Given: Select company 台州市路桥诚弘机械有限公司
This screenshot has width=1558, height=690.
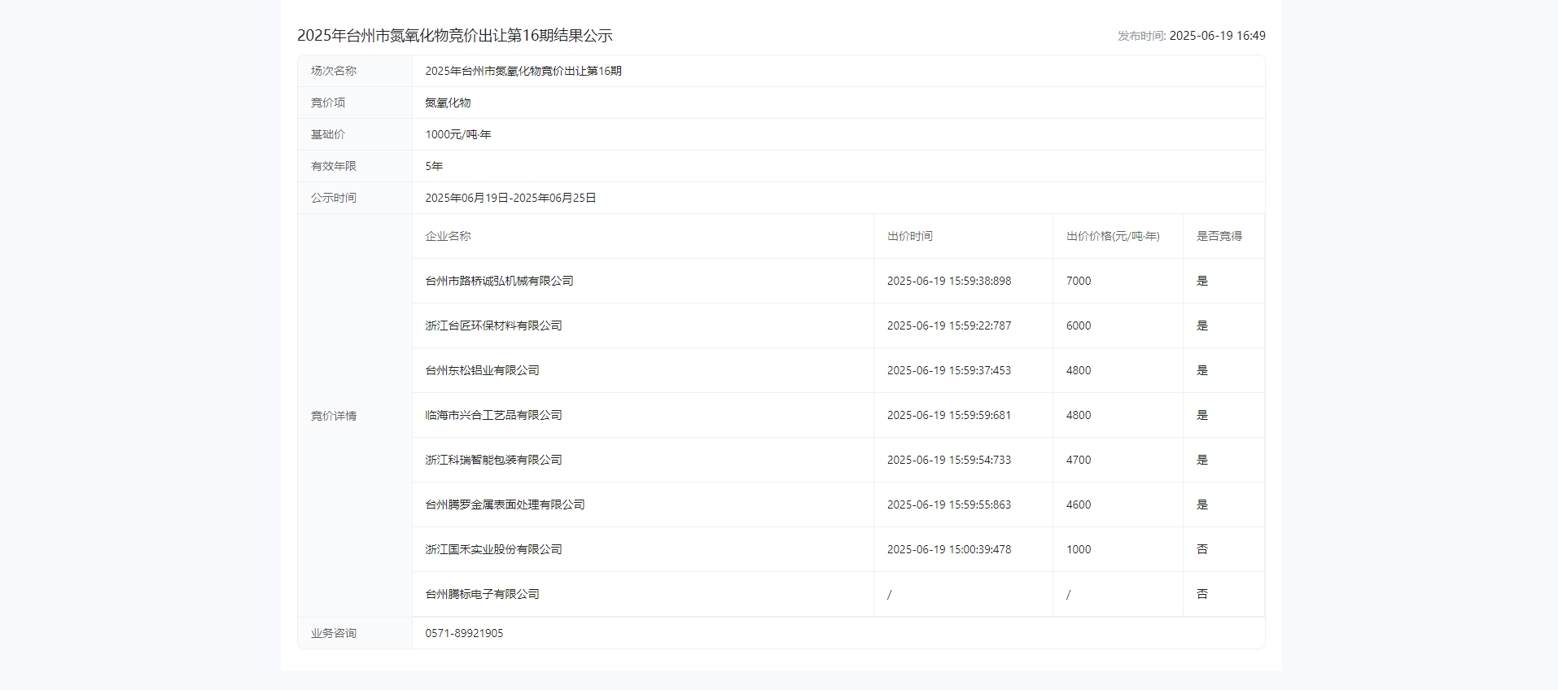Looking at the screenshot, I should (x=499, y=281).
